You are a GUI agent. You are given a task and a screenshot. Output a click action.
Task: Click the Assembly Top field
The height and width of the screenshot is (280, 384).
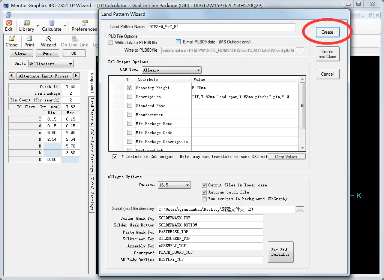(210, 246)
